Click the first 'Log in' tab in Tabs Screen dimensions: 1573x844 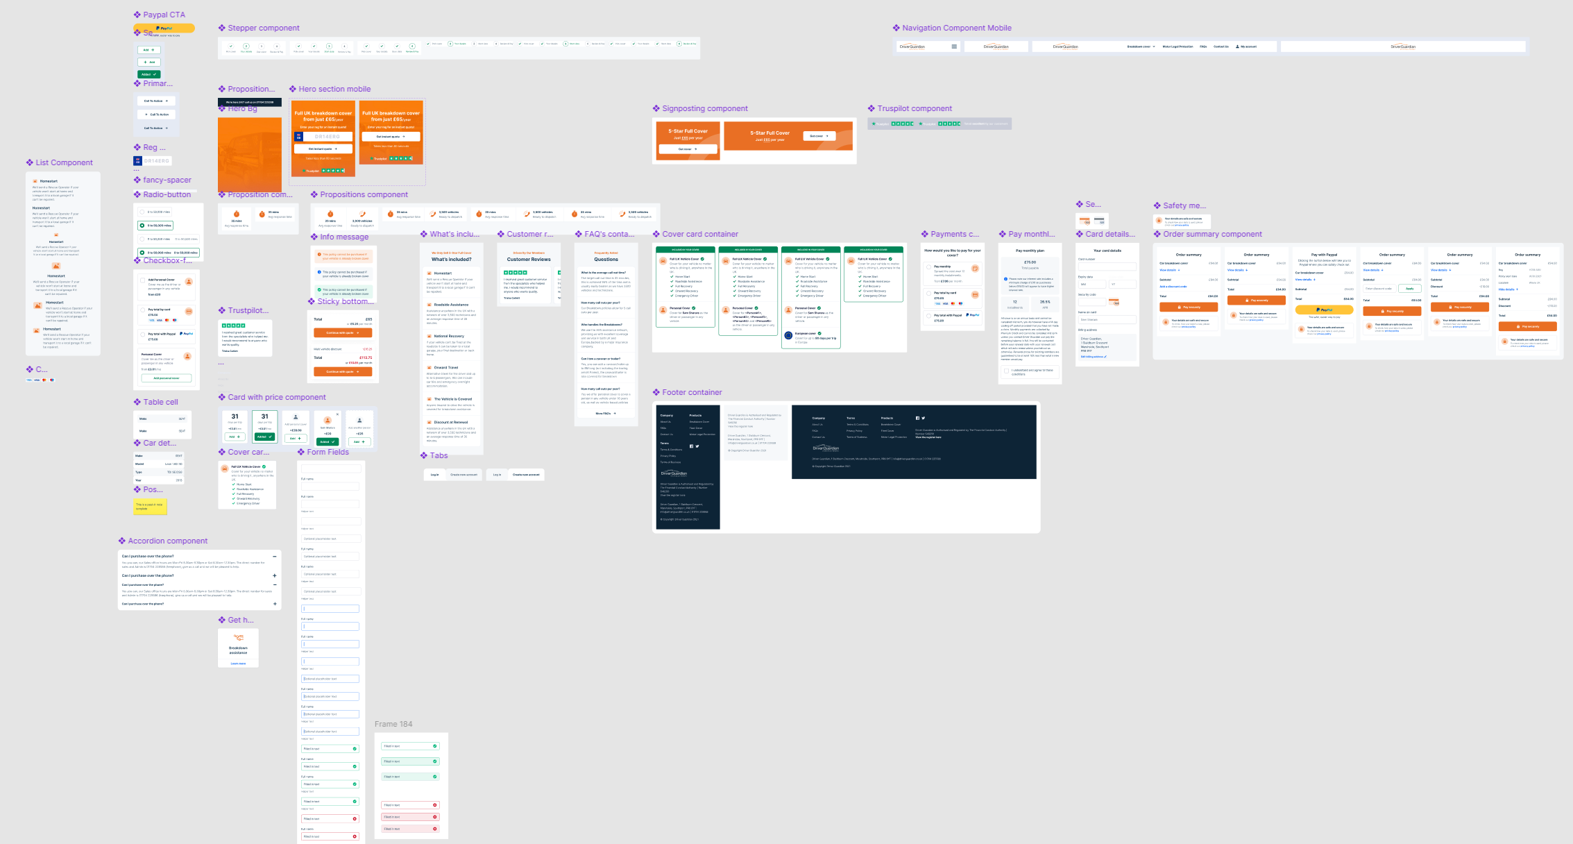pos(434,475)
